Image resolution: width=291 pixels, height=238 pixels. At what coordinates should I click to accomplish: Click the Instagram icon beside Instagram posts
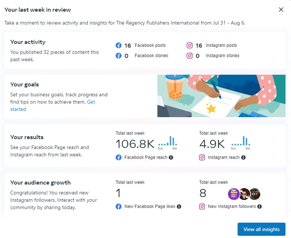190,46
